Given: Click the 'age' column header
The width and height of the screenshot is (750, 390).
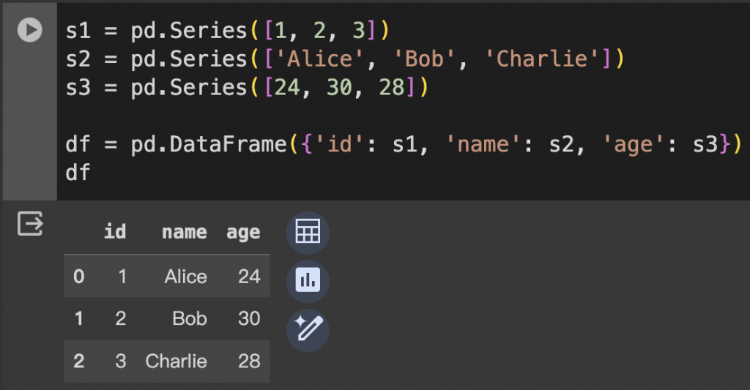Looking at the screenshot, I should point(243,233).
